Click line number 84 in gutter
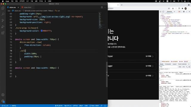This screenshot has height=107, width=191. click(x=11, y=68)
